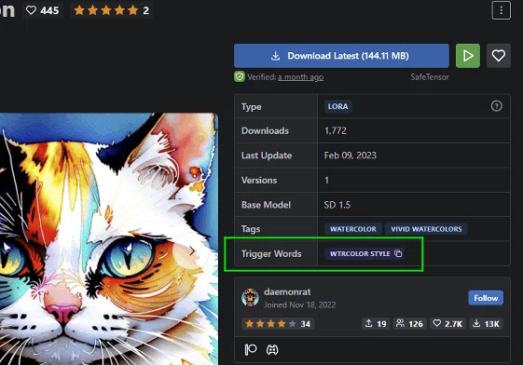
Task: Click the 1,772 downloads value
Action: click(x=336, y=130)
